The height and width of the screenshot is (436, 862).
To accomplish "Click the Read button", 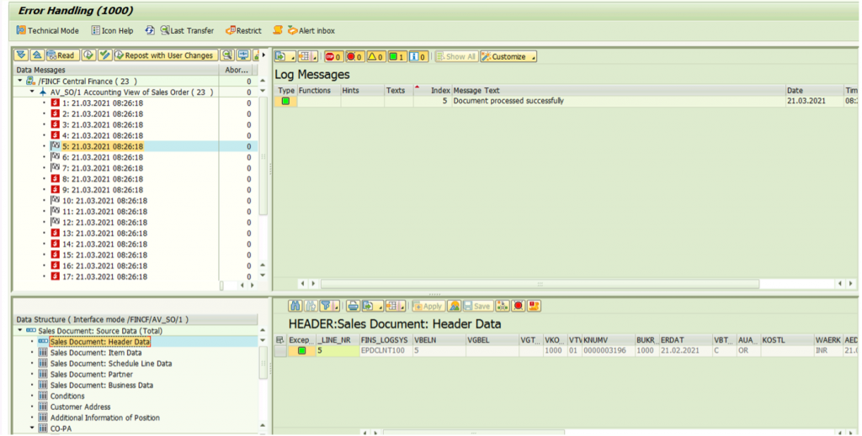I will 61,55.
